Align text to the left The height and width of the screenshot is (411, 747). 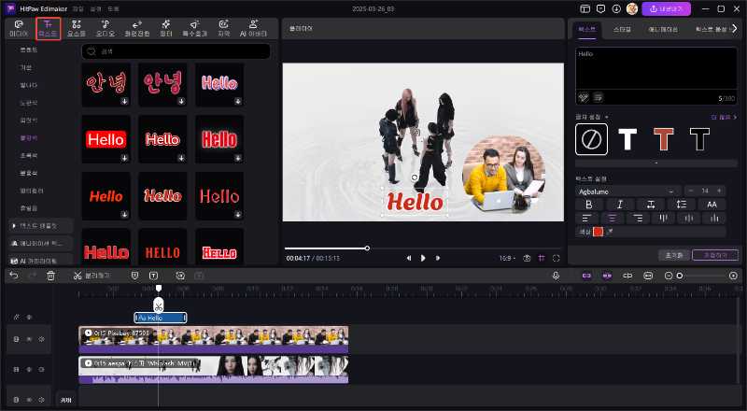coord(587,219)
